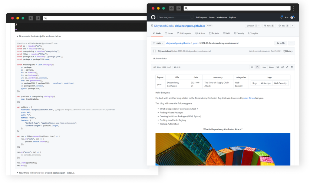Switch to rendered file view icon
Viewport: 310px width, 184px height.
[x=257, y=67]
